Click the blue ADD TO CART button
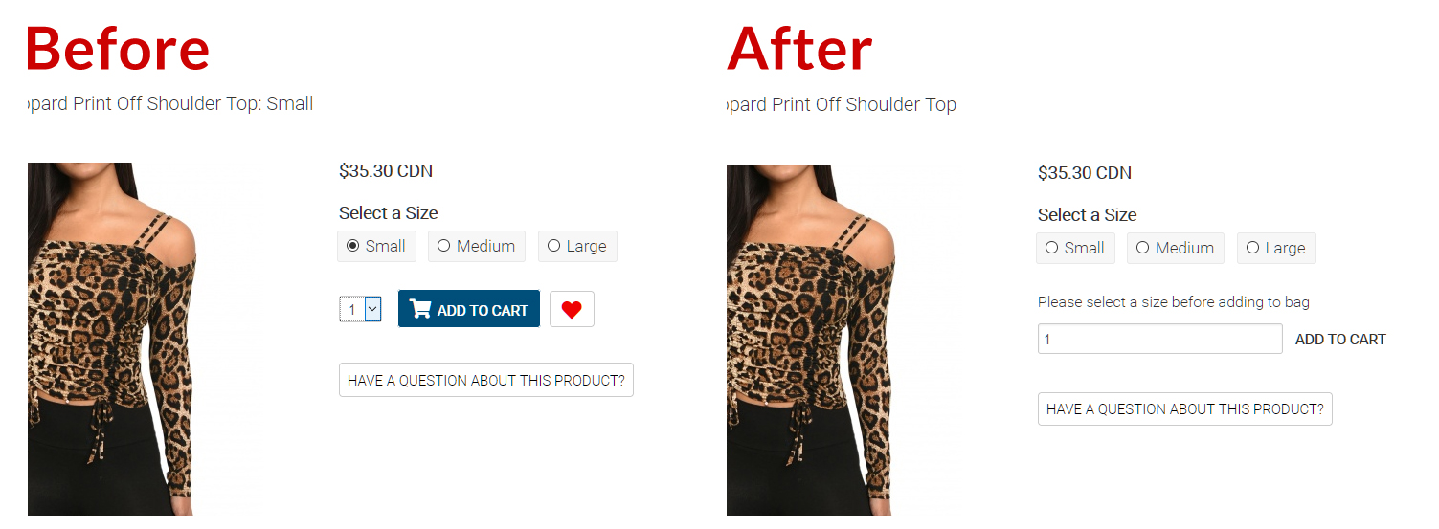The width and height of the screenshot is (1439, 529). tap(469, 309)
